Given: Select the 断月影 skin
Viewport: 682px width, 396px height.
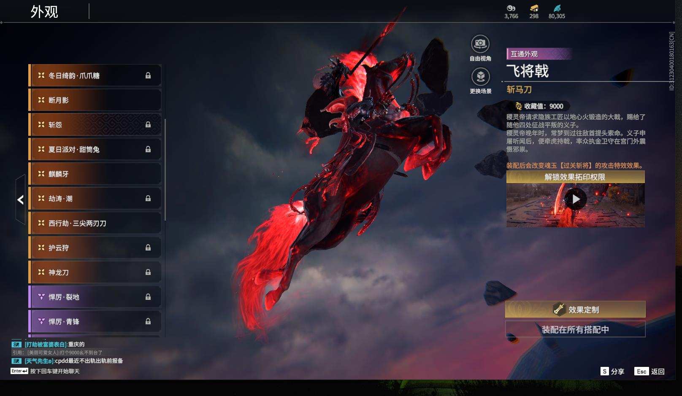Looking at the screenshot, I should 95,100.
